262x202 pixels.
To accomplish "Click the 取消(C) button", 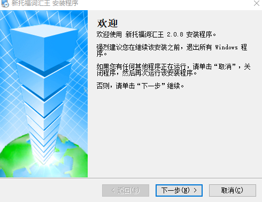I will point(233,190).
